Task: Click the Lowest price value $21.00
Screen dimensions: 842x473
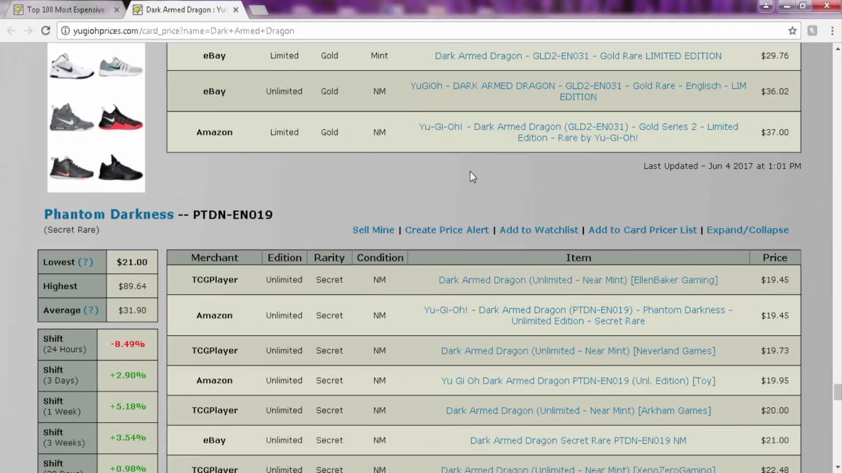Action: click(132, 262)
